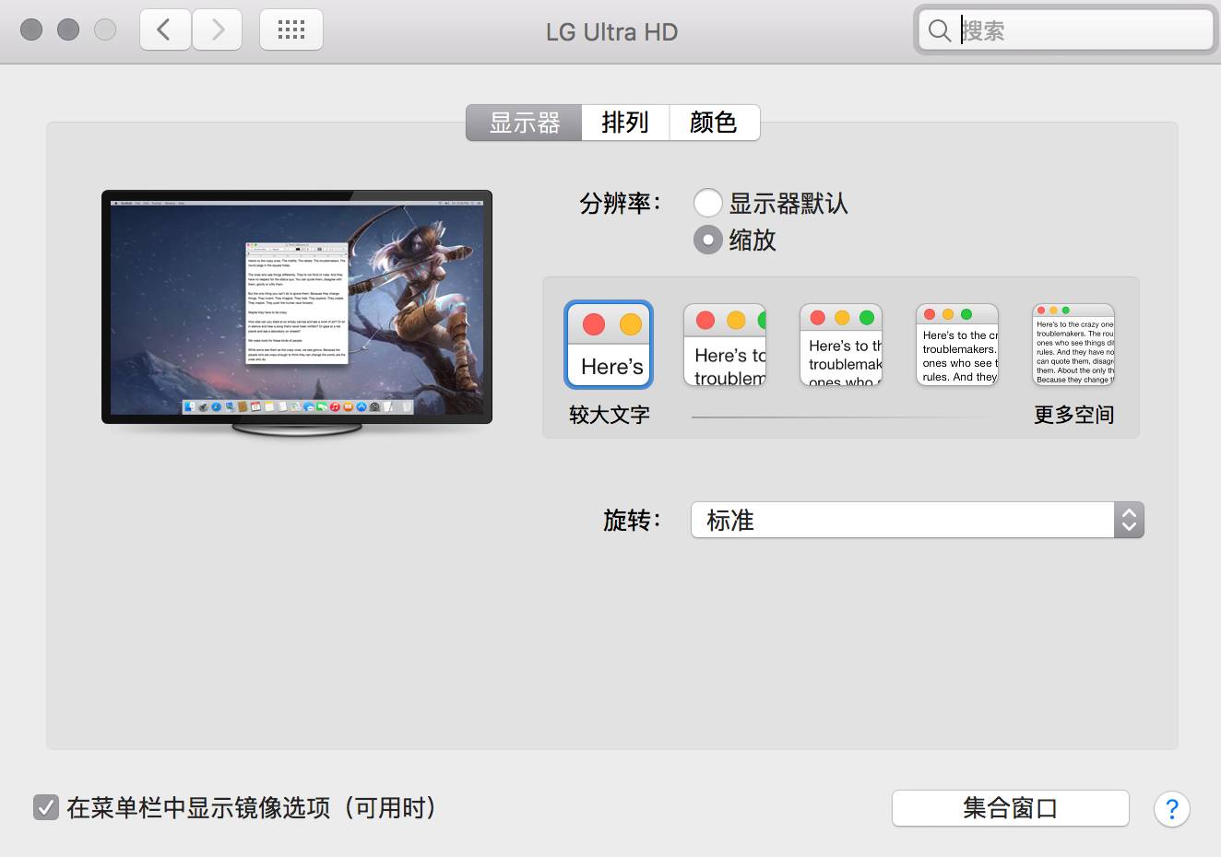This screenshot has width=1221, height=857.
Task: Choose the 更多空间 scaling thumbnail
Action: tap(1073, 345)
